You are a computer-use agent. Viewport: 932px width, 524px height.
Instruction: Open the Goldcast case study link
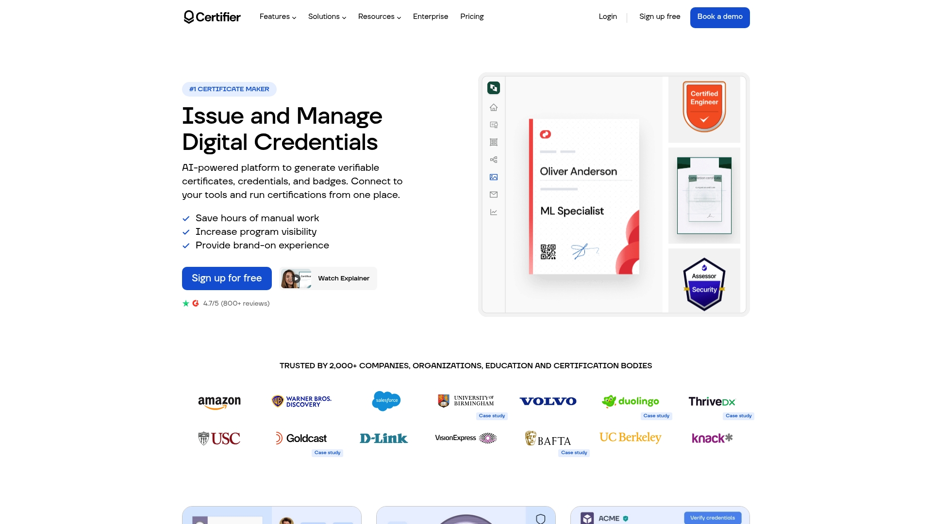[x=327, y=453]
